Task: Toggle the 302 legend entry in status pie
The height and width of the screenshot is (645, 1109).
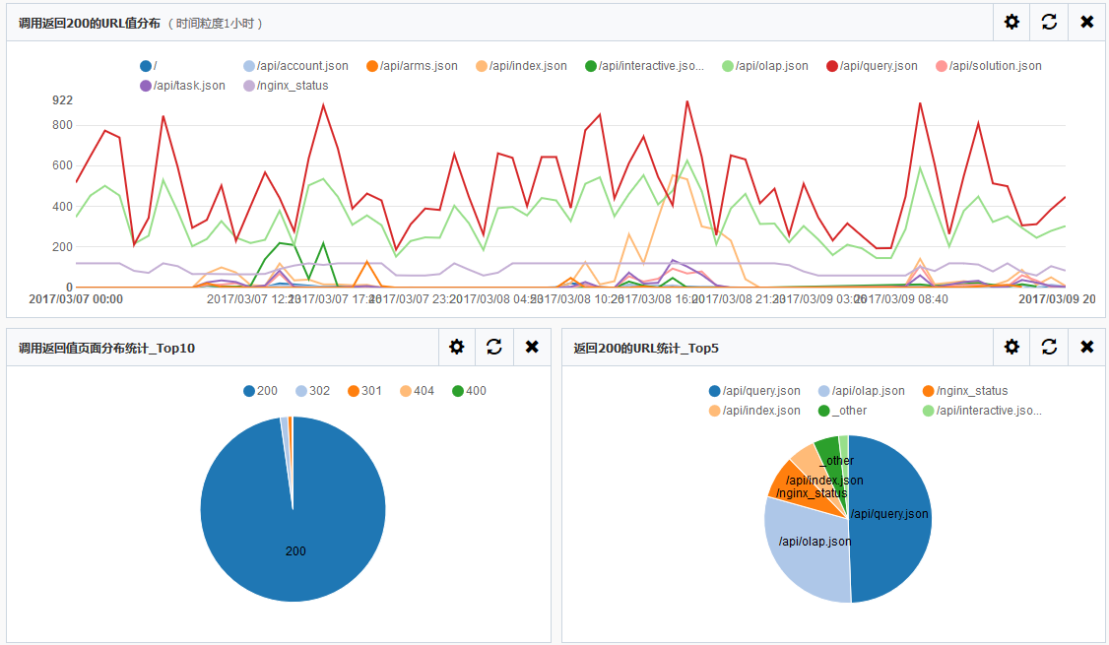Action: (312, 390)
